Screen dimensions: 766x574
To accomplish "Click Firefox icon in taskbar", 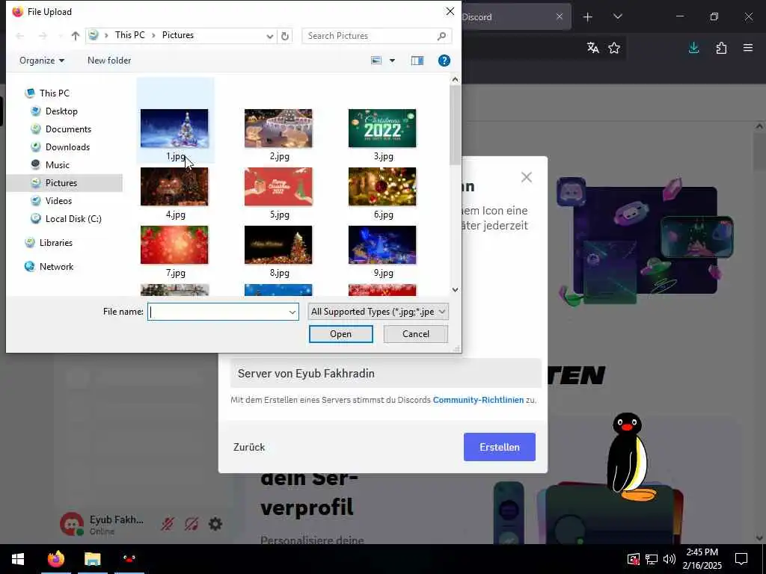I will coord(55,559).
